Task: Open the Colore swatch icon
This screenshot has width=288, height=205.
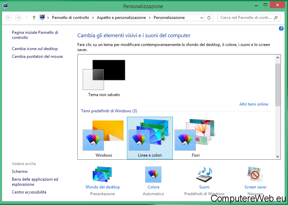Action: (x=153, y=175)
